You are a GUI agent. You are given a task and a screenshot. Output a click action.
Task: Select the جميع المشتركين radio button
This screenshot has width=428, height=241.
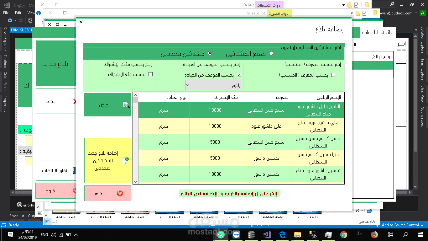click(x=271, y=53)
